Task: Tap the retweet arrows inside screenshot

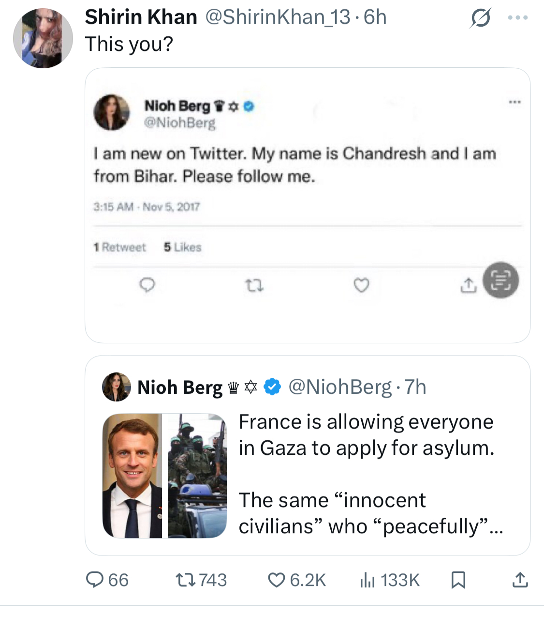Action: point(254,286)
